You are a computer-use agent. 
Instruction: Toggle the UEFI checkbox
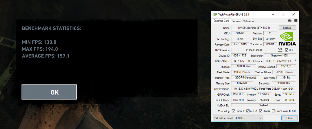pos(287,50)
